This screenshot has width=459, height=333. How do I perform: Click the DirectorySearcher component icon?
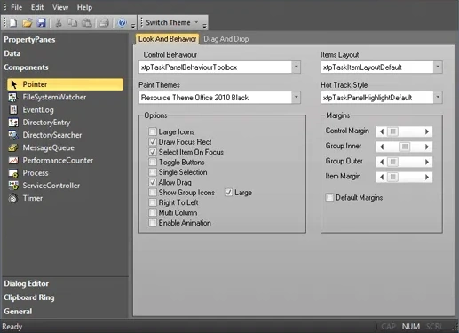point(13,135)
